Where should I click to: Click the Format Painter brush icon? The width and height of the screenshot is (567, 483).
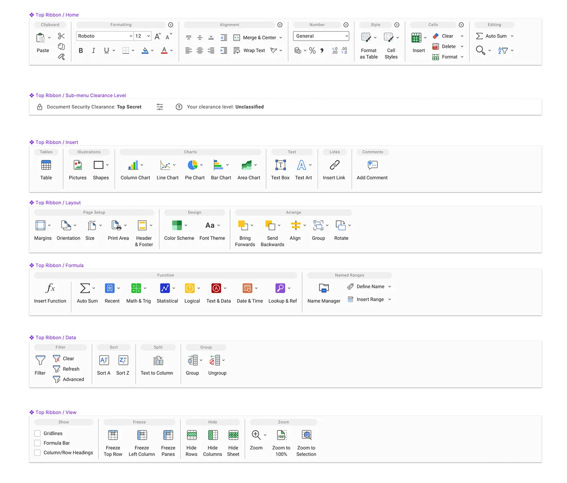61,57
